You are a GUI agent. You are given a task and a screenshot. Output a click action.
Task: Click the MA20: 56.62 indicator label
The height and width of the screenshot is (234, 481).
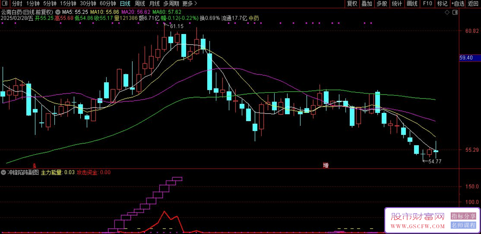(x=136, y=12)
